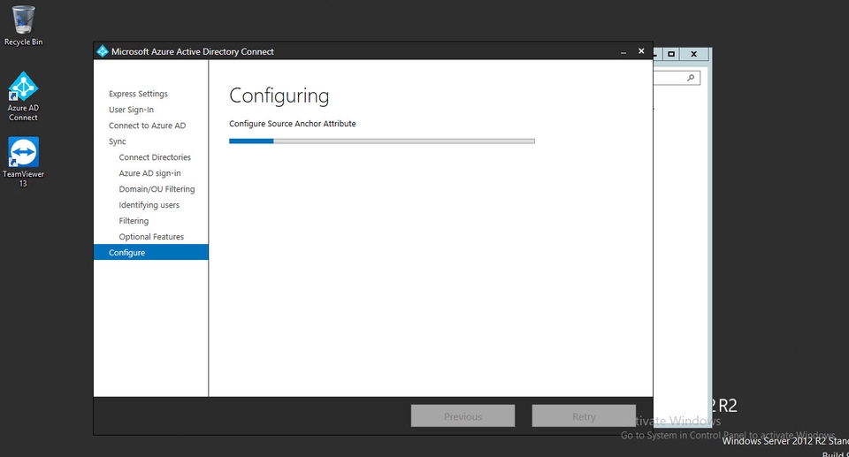
Task: Click the search magnifier in the background window
Action: [691, 78]
